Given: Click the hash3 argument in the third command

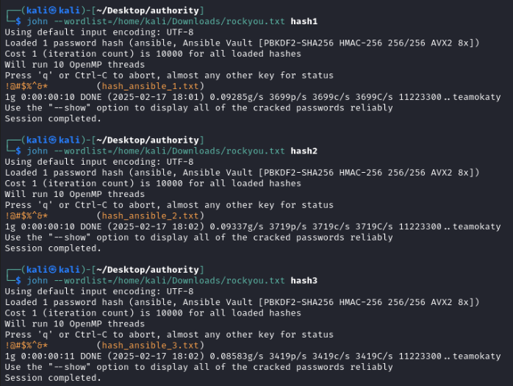Looking at the screenshot, I should [x=305, y=280].
